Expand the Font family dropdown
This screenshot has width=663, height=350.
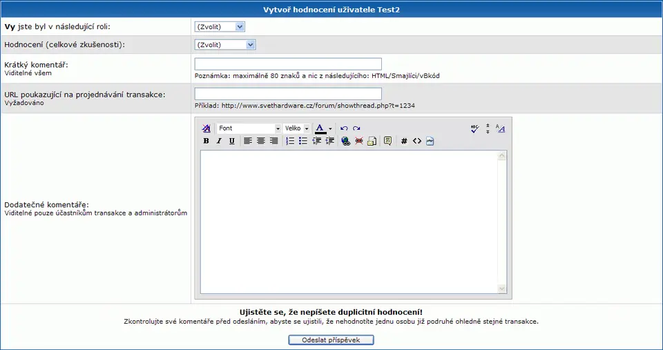click(249, 128)
